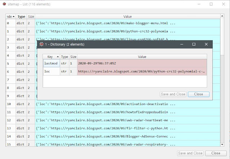
Task: Sort by Key column in Dictionary dialog
Action: (51, 57)
